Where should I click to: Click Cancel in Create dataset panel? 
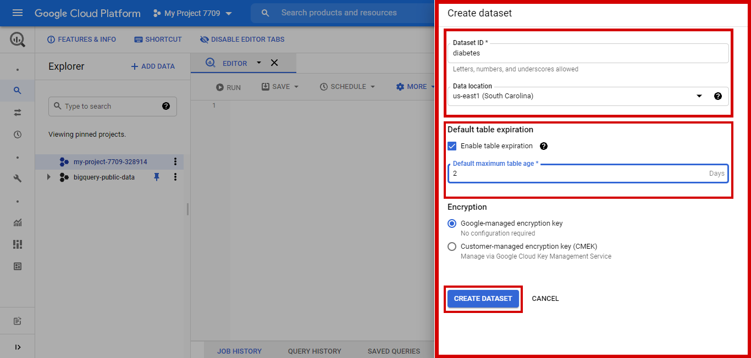pyautogui.click(x=545, y=299)
